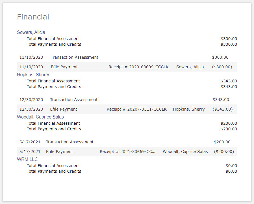Click the Financial section heading
The width and height of the screenshot is (254, 204).
point(33,17)
